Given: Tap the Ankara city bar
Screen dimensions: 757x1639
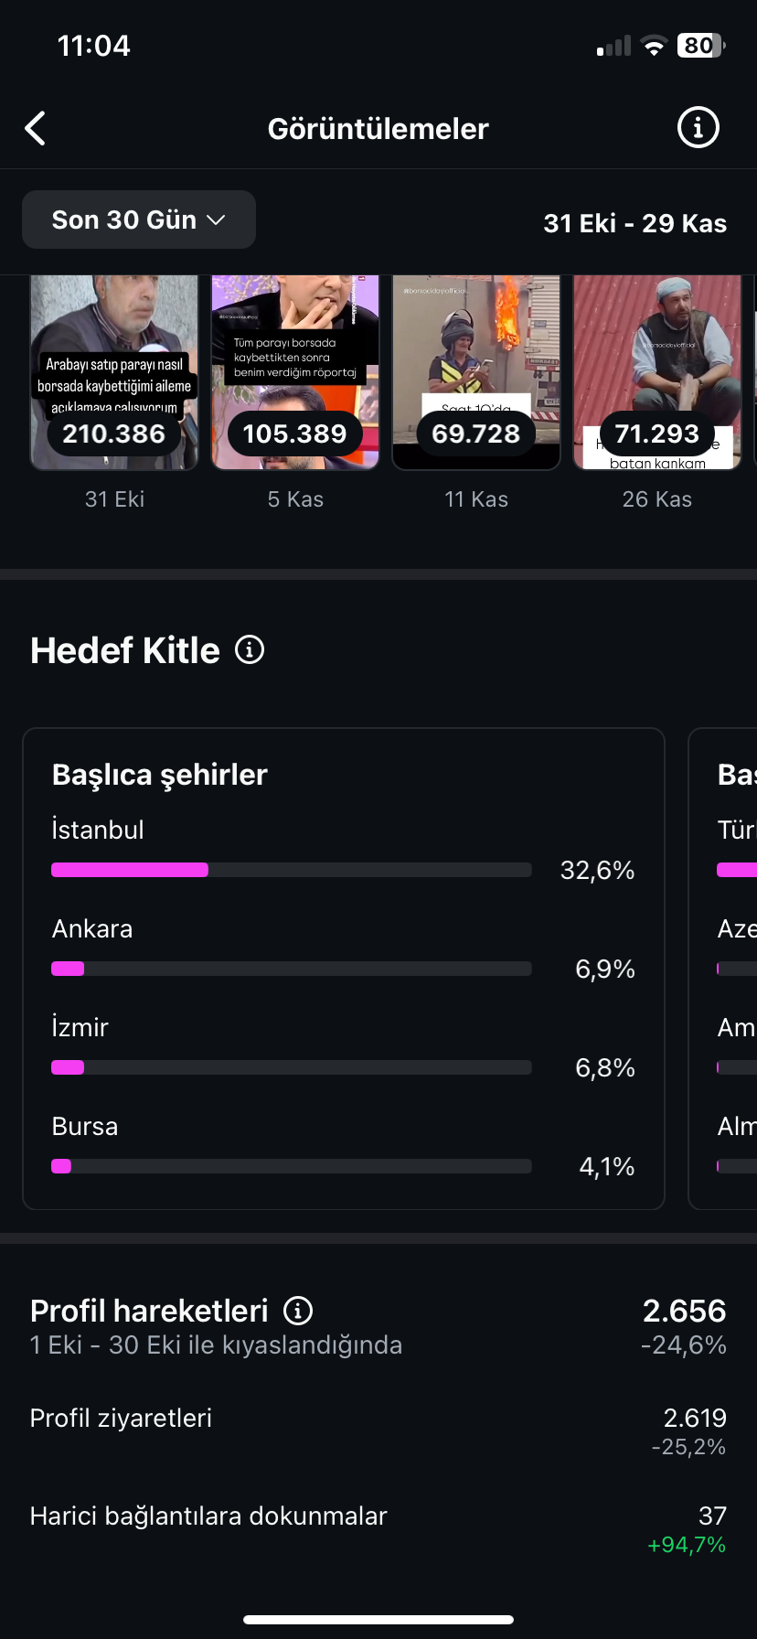Looking at the screenshot, I should 292,969.
